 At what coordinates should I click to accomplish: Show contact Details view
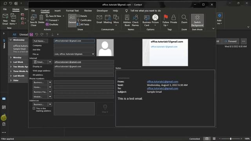82,16
